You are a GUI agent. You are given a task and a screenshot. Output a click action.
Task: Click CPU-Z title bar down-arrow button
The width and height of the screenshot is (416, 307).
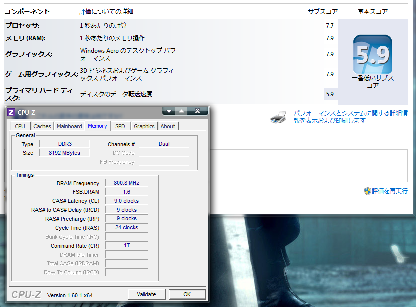(169, 111)
